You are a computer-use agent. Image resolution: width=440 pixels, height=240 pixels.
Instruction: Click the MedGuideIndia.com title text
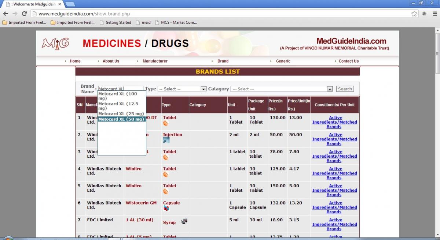pyautogui.click(x=351, y=41)
